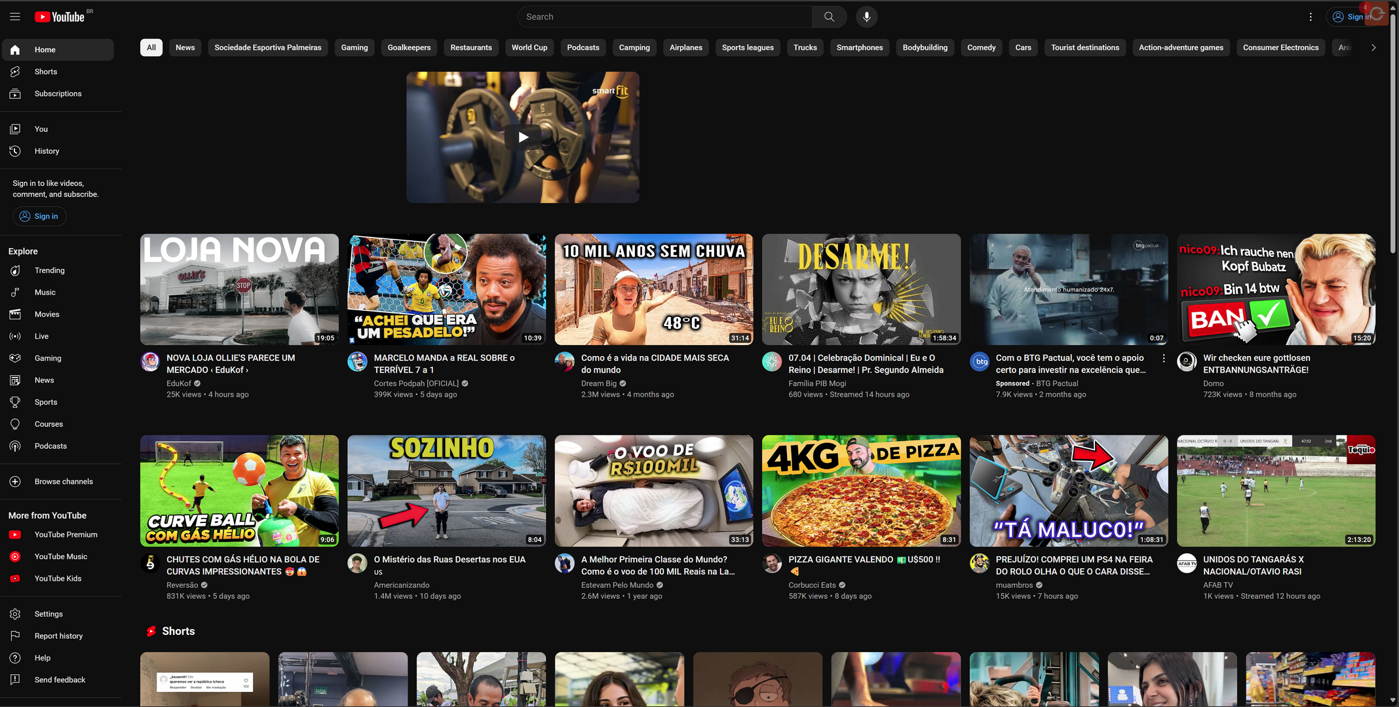
Task: Open title 'A Melhor Primeira Classe do Mundo?'
Action: [x=658, y=566]
